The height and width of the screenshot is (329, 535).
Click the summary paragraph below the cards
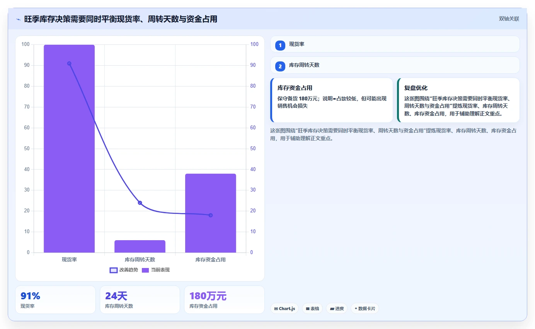click(394, 134)
